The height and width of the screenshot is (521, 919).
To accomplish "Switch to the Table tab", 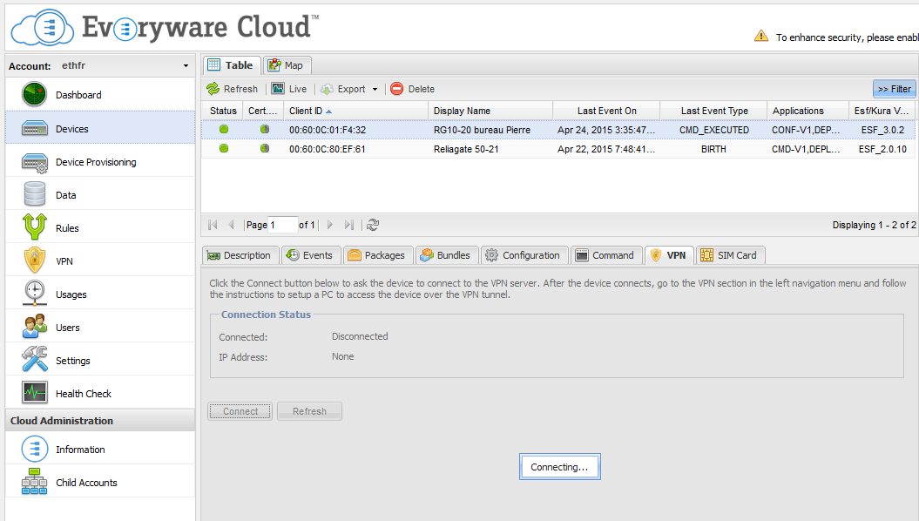I will point(232,65).
